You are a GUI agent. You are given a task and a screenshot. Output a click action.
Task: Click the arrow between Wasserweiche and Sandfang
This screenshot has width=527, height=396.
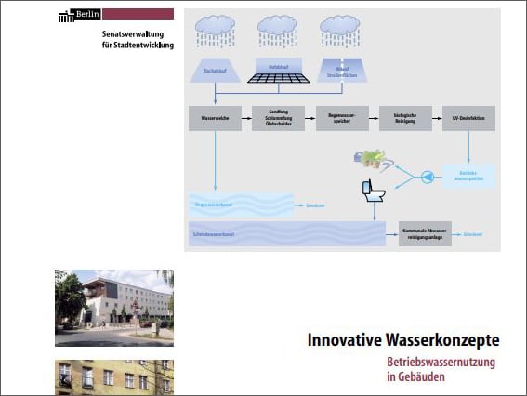pyautogui.click(x=246, y=118)
